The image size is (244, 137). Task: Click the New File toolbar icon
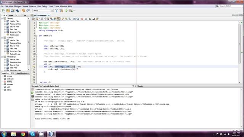3,11
